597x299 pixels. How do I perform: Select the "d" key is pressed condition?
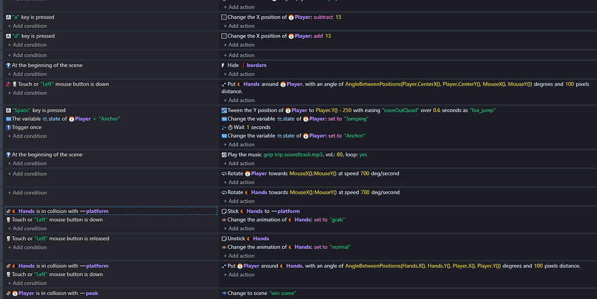tap(111, 36)
